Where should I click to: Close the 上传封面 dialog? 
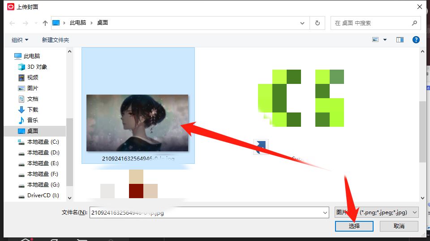tap(420, 7)
